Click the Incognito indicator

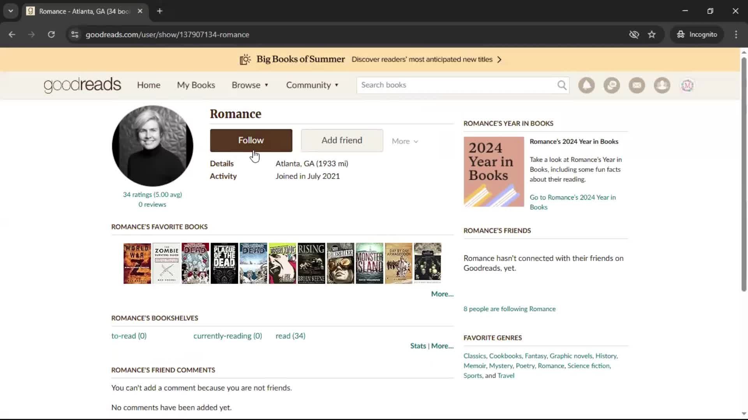697,35
